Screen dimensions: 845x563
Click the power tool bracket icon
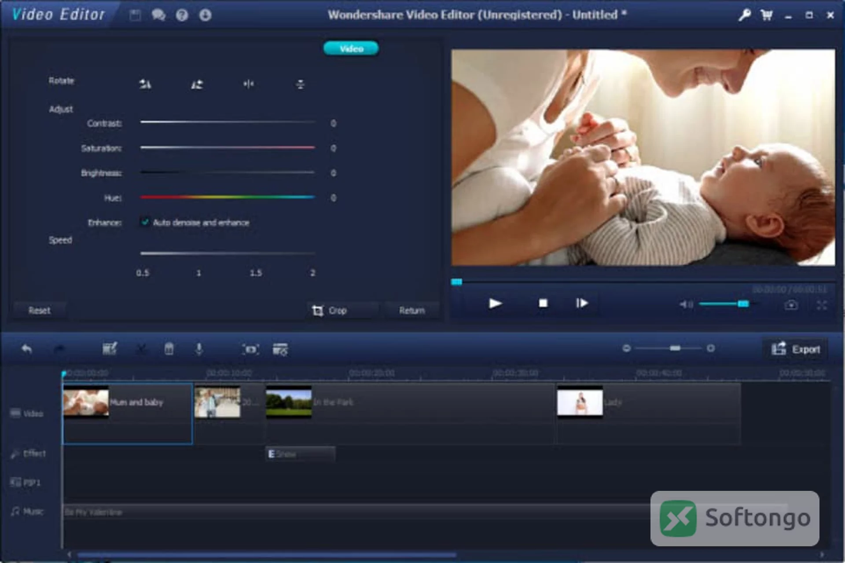250,349
